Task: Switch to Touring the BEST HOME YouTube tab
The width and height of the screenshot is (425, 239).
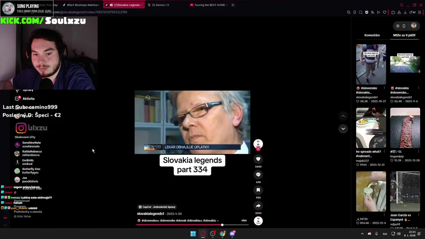Action: click(209, 5)
